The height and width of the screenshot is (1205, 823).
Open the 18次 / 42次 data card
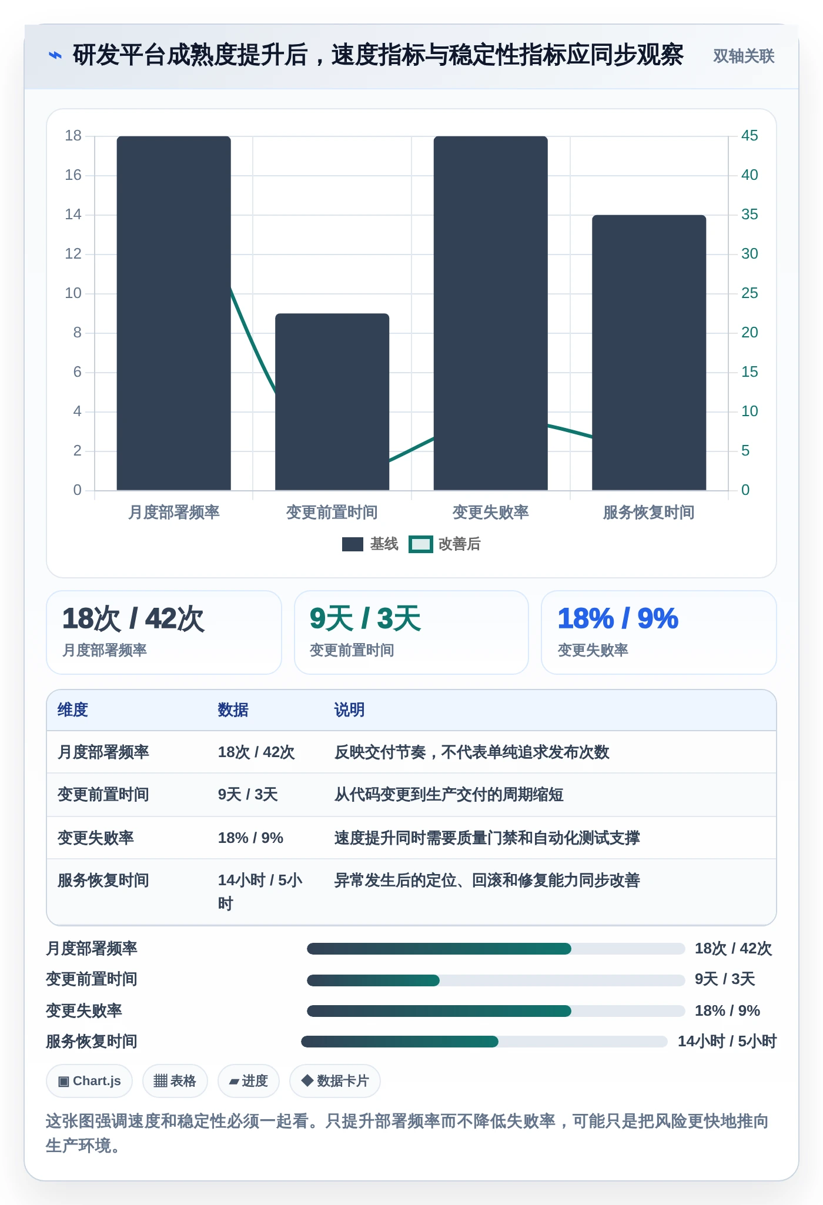click(x=164, y=632)
